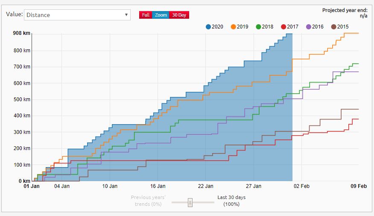Click the 500 km axis label
Viewport: 374px width, 216px height.
tap(22, 99)
